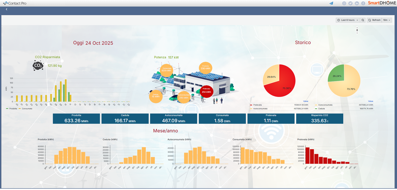
Task: Open the Last 6 hours time range dropdown
Action: pyautogui.click(x=347, y=20)
